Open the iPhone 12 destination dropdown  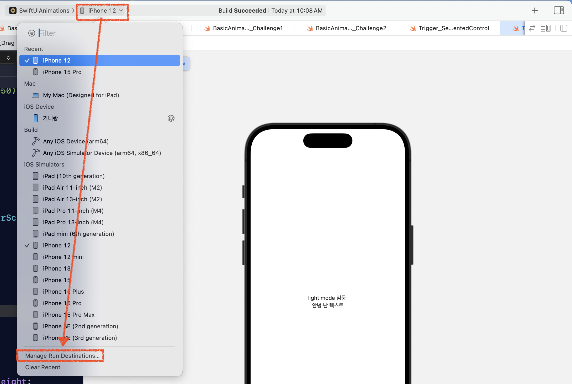[102, 11]
